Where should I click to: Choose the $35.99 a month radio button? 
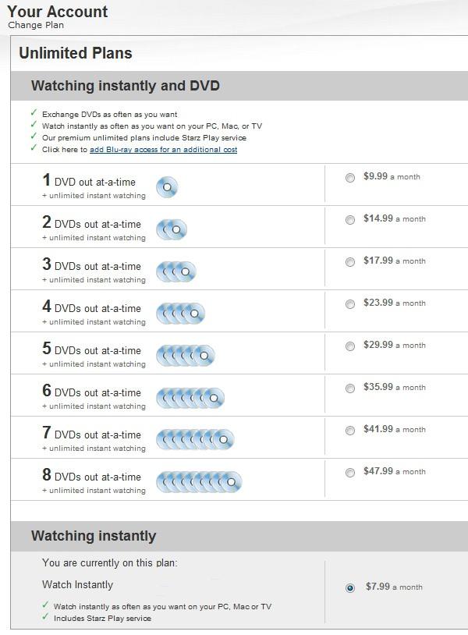tap(350, 388)
